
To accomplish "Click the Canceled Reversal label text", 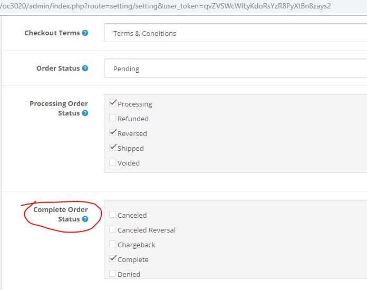I will [147, 230].
